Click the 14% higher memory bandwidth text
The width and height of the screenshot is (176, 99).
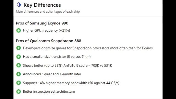pos(71,83)
